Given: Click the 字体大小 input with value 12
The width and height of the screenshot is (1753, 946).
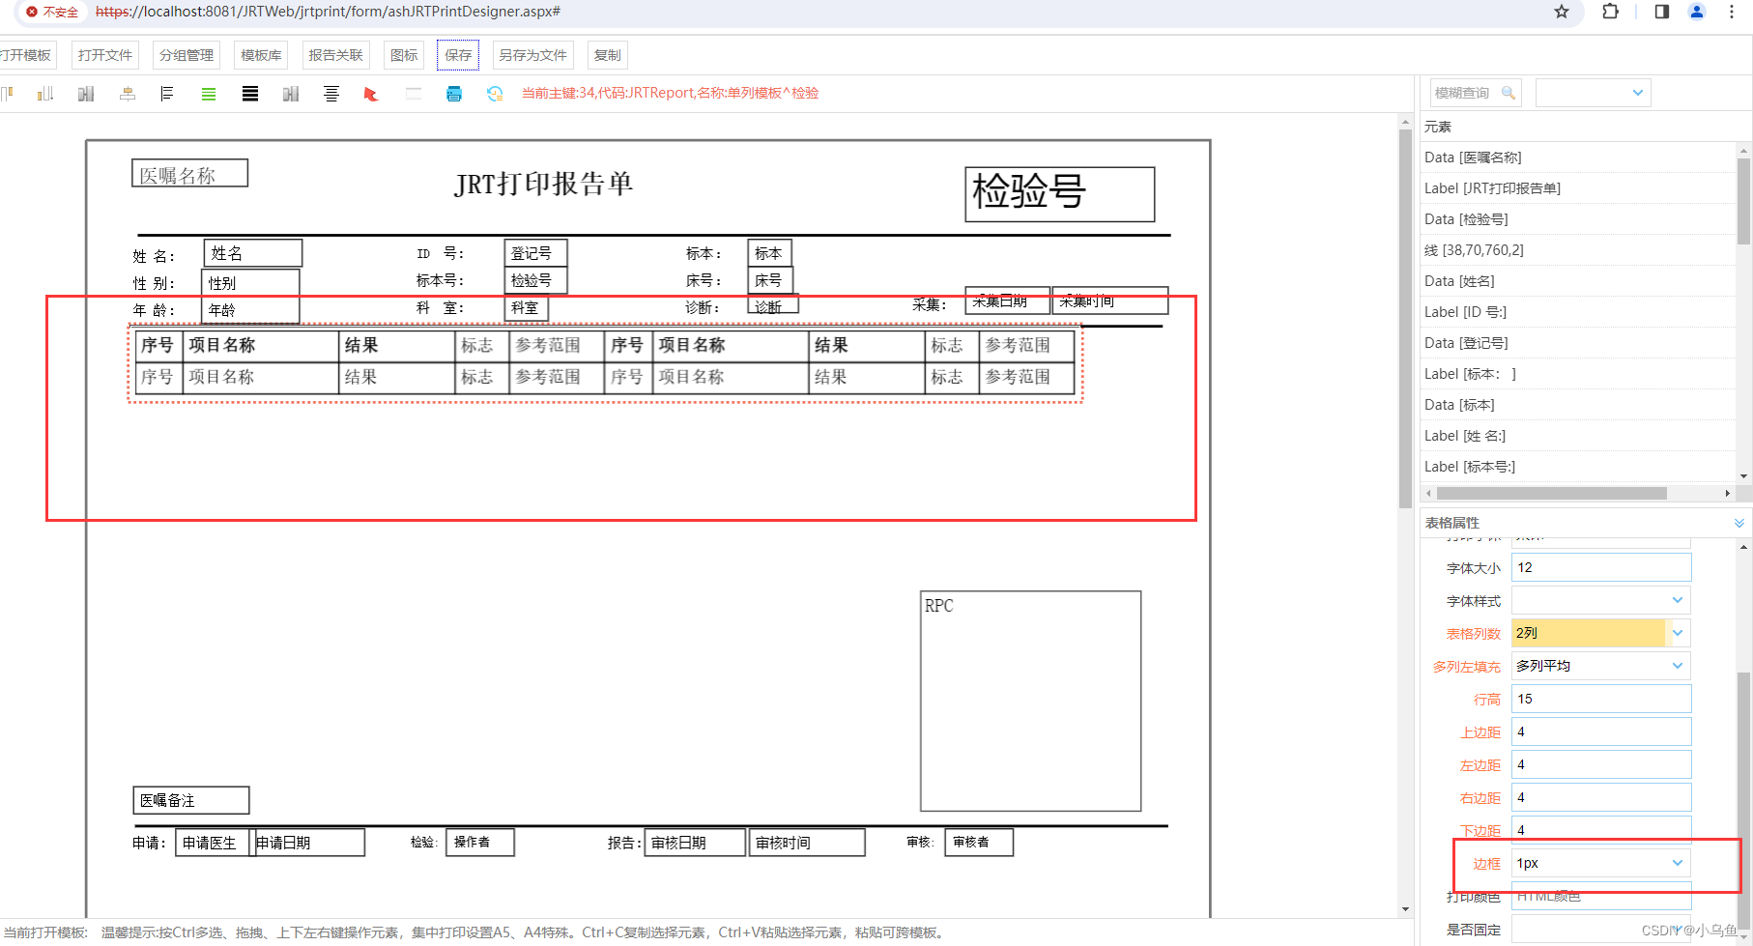Looking at the screenshot, I should coord(1601,567).
